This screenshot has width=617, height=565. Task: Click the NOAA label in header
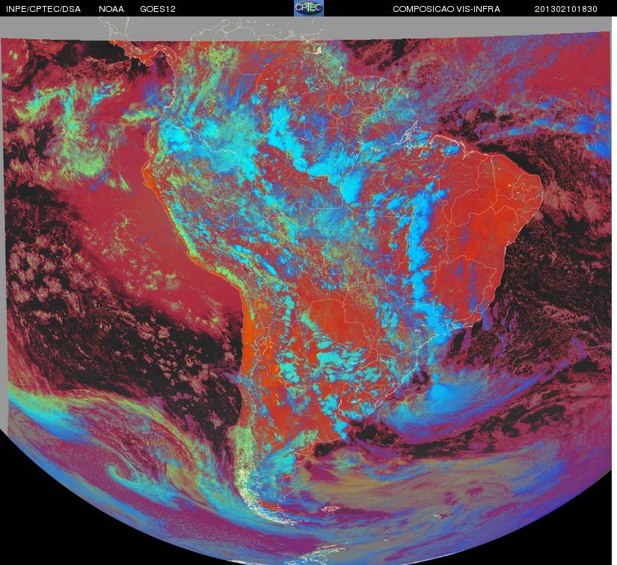point(111,9)
